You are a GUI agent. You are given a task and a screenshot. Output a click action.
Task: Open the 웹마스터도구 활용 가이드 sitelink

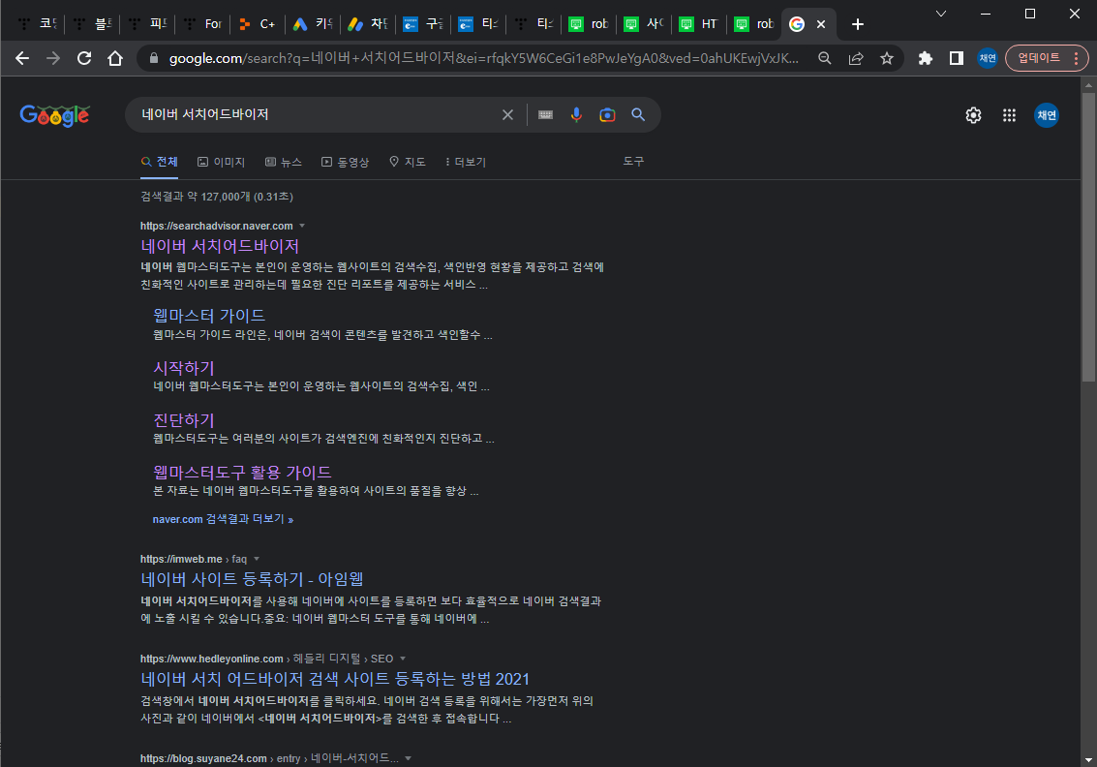tap(242, 473)
